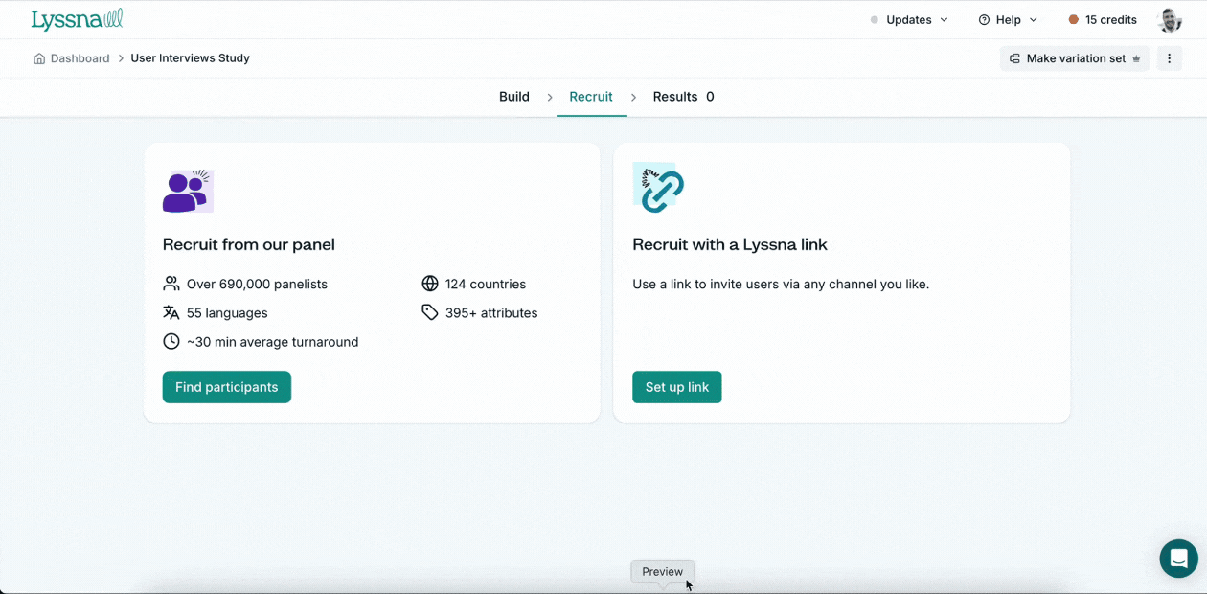Click the chain link illustration icon
This screenshot has width=1207, height=594.
[658, 188]
